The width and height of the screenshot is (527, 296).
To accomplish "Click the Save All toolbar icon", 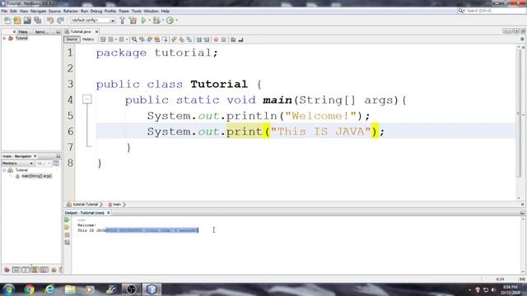I will point(37,21).
